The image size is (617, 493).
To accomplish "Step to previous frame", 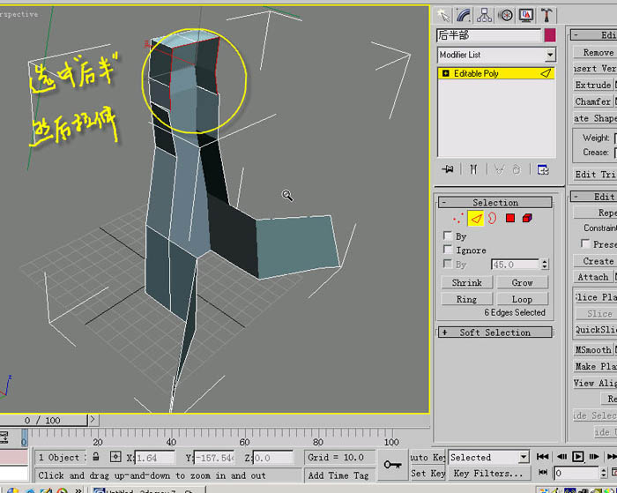I will coord(562,457).
